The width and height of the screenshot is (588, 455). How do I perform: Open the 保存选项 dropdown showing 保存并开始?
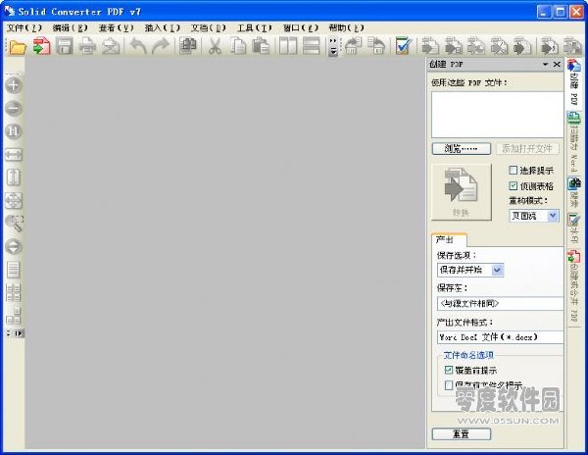click(470, 270)
